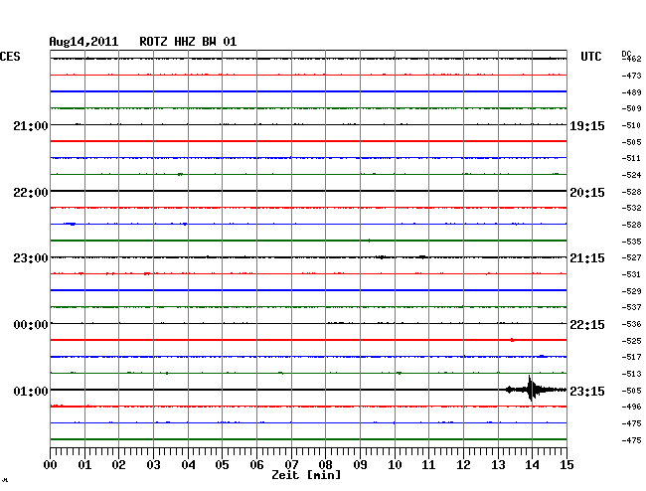Click the 12 minute axis tick label
The width and height of the screenshot is (646, 491).
[463, 464]
